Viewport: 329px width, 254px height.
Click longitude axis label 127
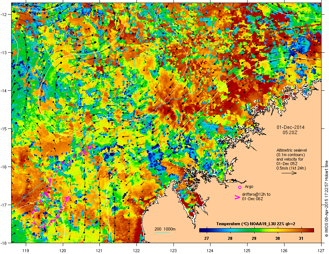click(x=321, y=250)
